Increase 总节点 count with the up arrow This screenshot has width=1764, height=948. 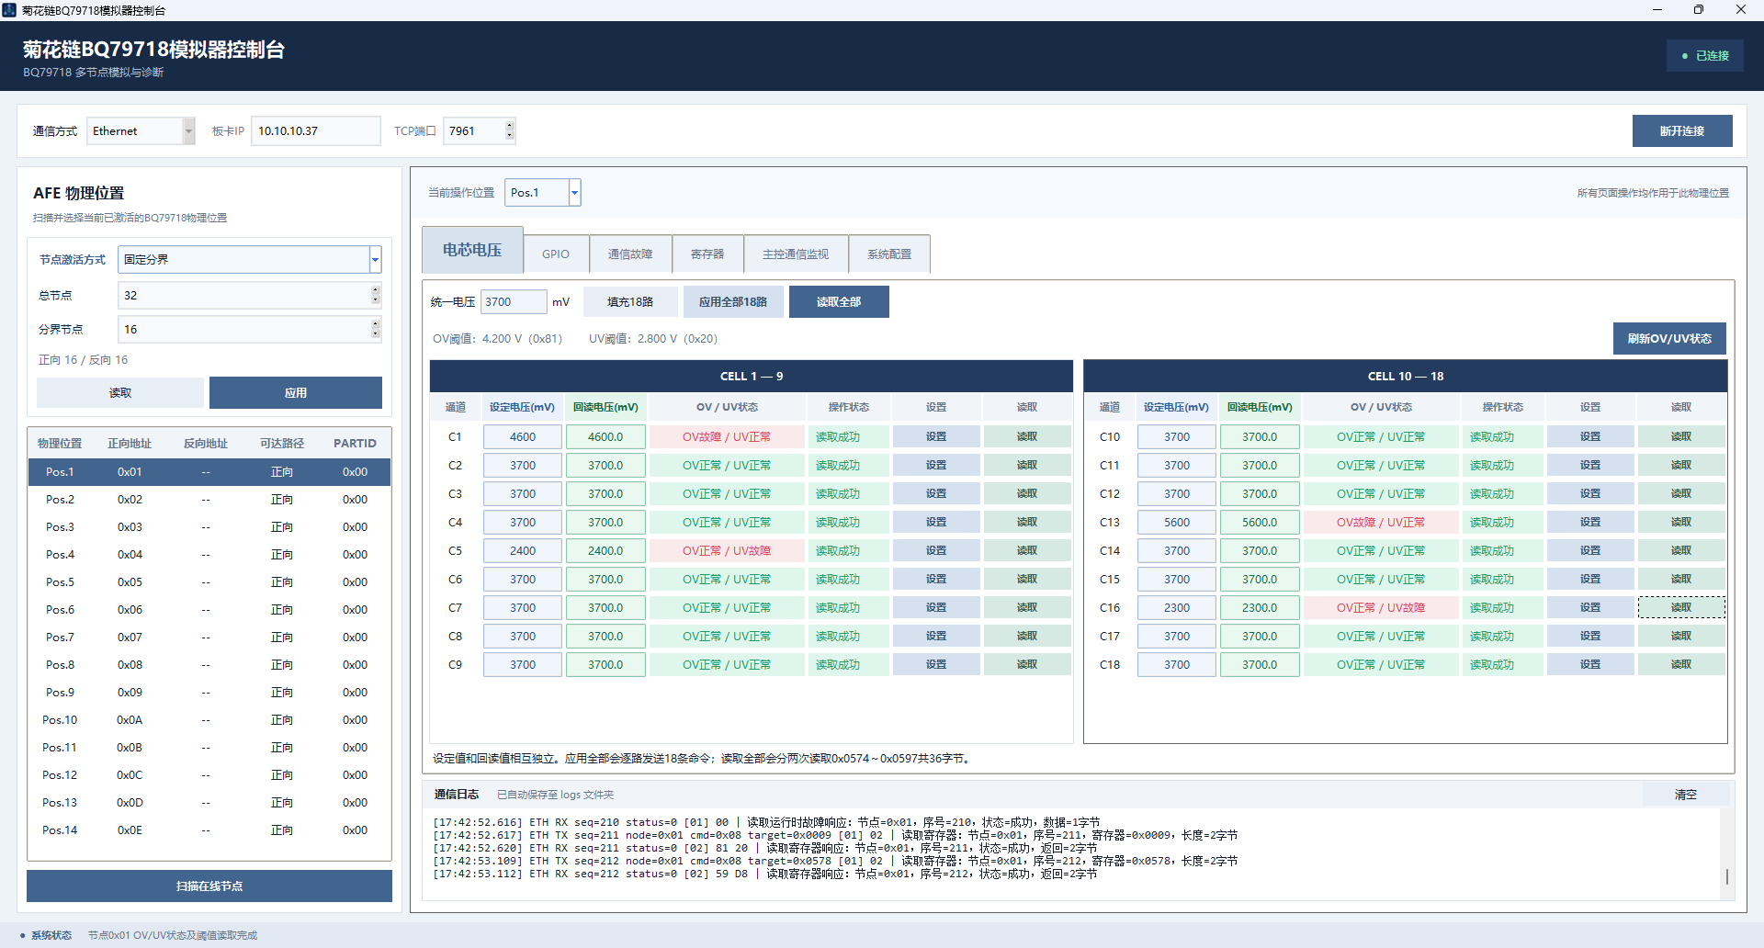click(x=375, y=290)
